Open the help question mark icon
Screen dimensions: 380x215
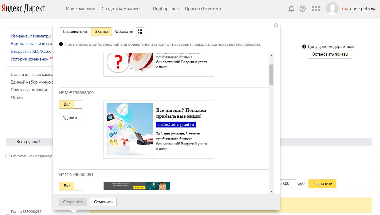point(303,9)
